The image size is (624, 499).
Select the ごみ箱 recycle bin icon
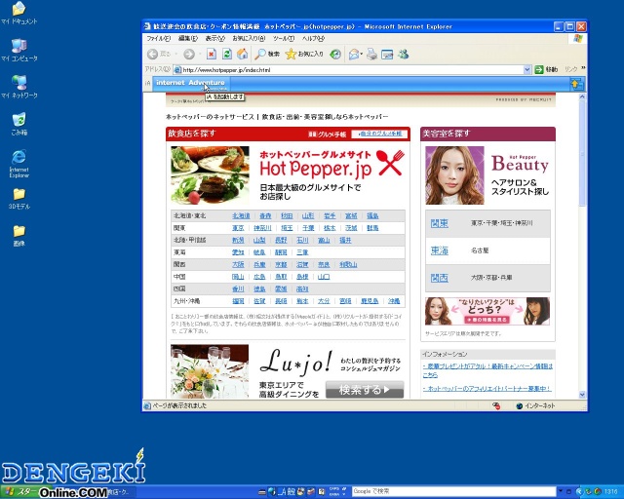coord(19,124)
